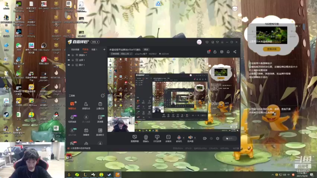Click the message bubble icon in the title bar
Viewport: 317px width, 178px height.
pos(207,42)
